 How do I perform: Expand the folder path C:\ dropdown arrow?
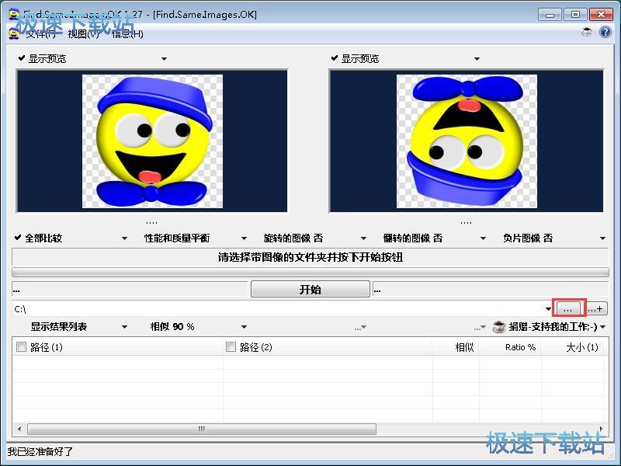[548, 309]
